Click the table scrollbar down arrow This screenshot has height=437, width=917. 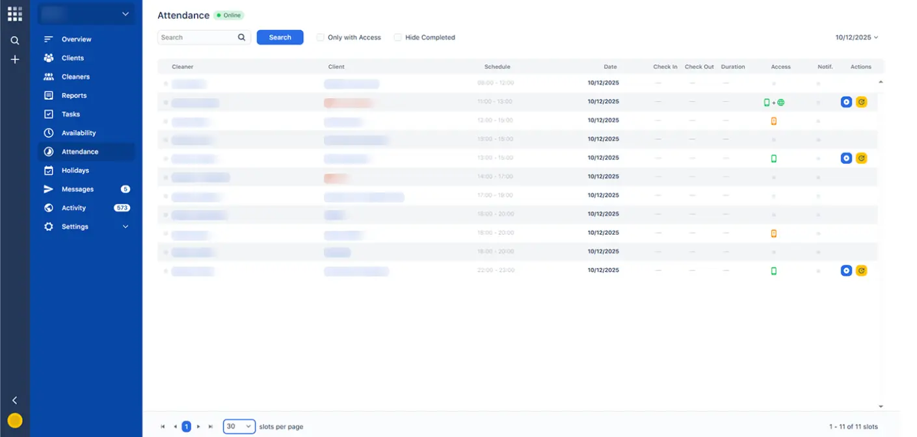click(881, 406)
